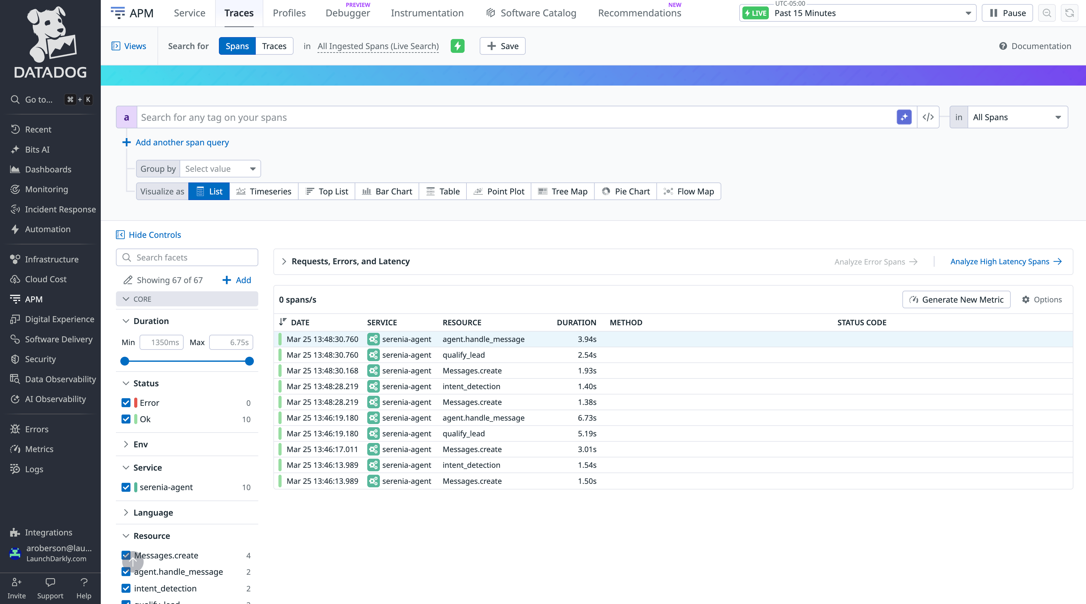
Task: Uncheck serenia-agent service checkbox
Action: click(x=126, y=487)
